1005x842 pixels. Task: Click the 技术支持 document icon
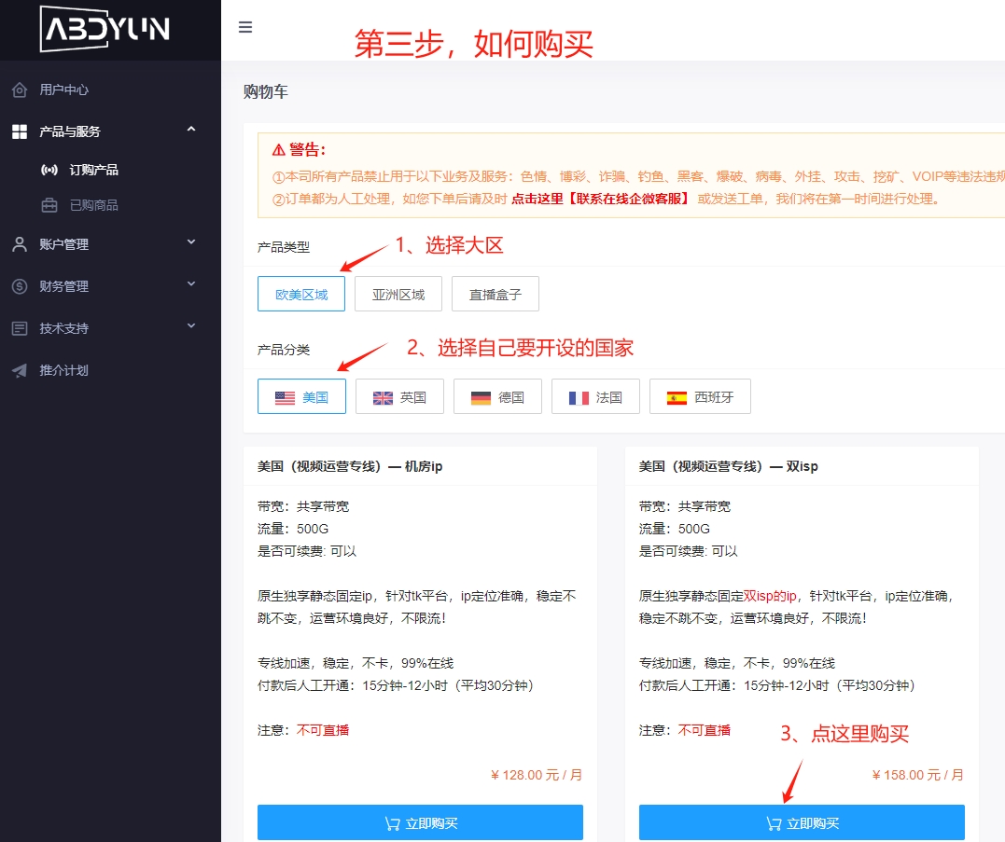[20, 328]
